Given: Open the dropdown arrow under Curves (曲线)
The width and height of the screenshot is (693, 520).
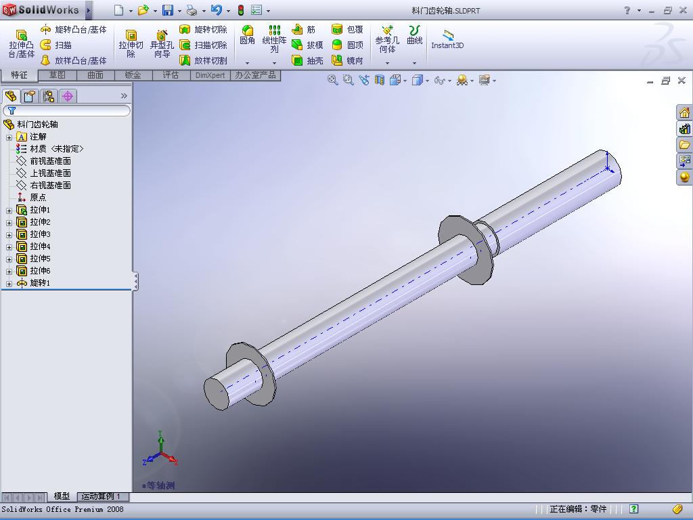Looking at the screenshot, I should coord(415,63).
